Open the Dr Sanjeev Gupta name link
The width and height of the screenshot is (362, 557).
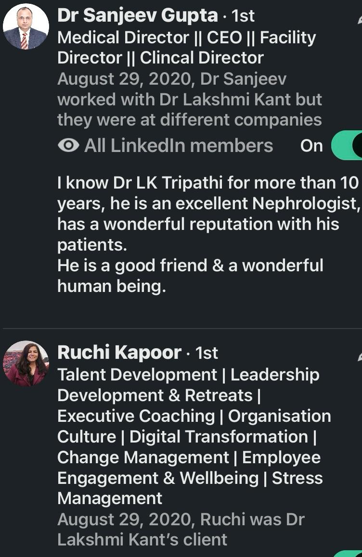tap(138, 16)
